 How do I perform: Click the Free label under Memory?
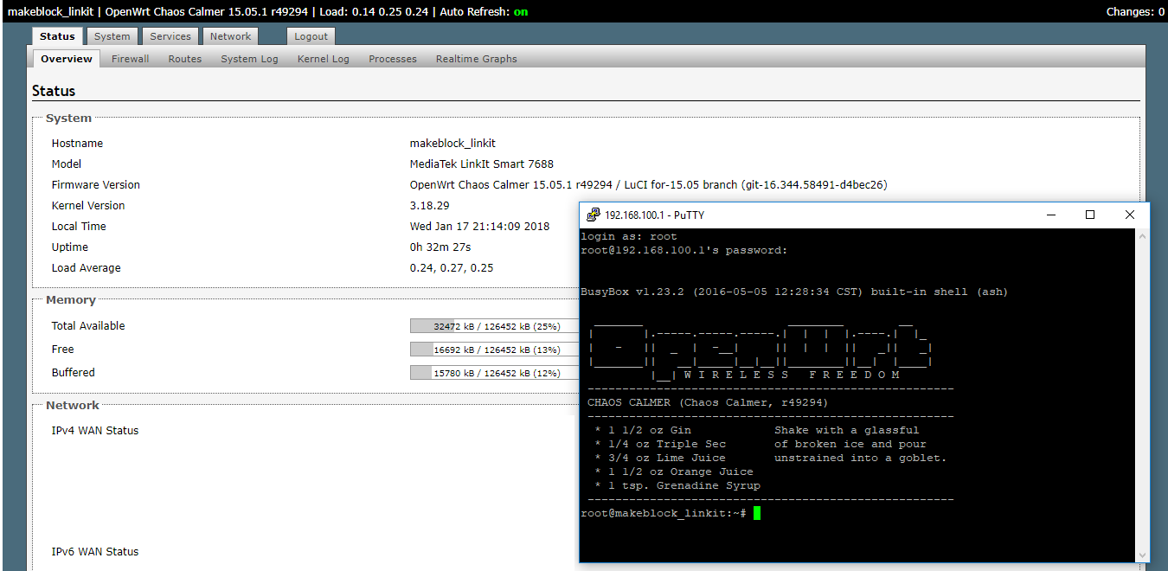click(x=63, y=350)
